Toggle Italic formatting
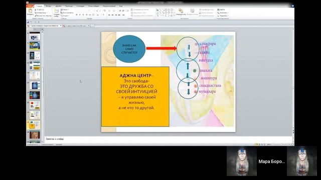321x180 pixels. pyautogui.click(x=80, y=15)
